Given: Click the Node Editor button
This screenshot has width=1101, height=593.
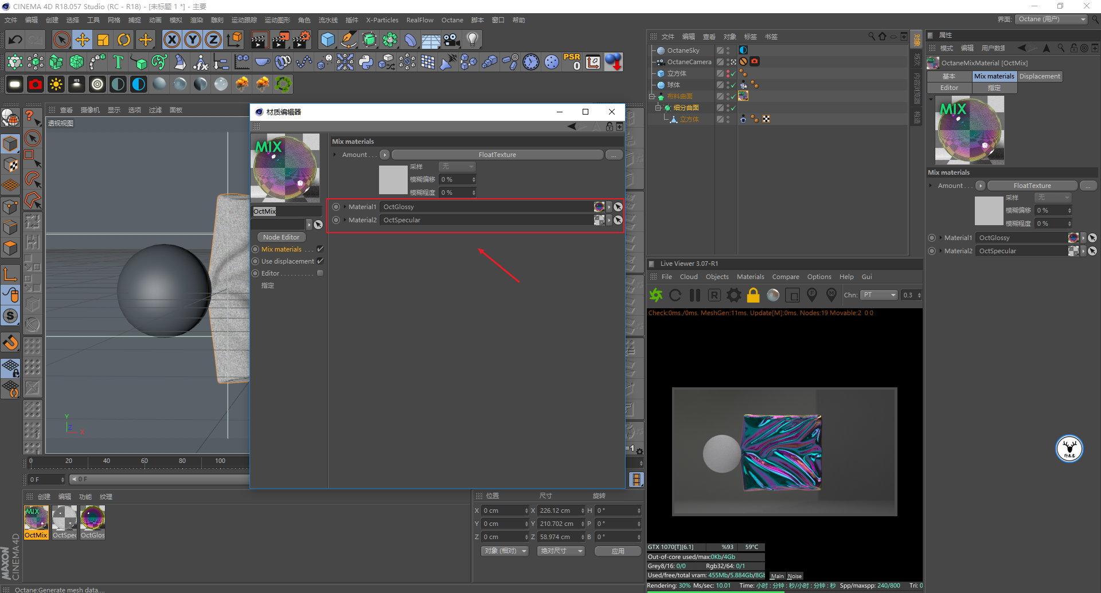Looking at the screenshot, I should coord(282,237).
